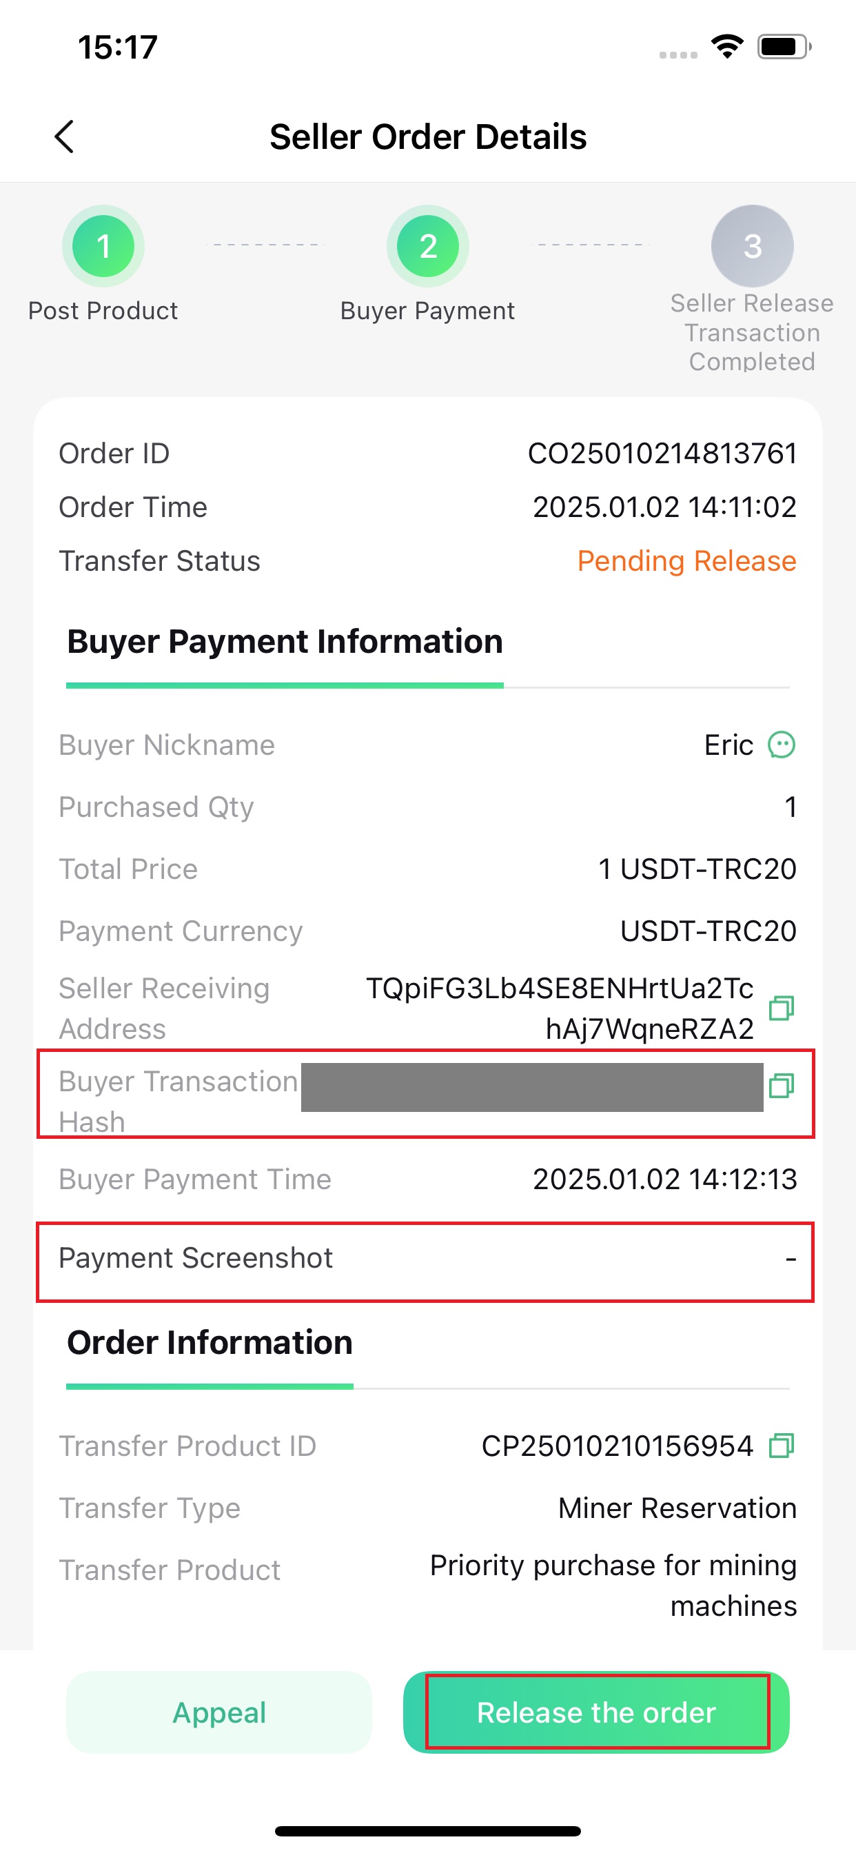
Task: Copy the seller receiving address
Action: 781,1008
